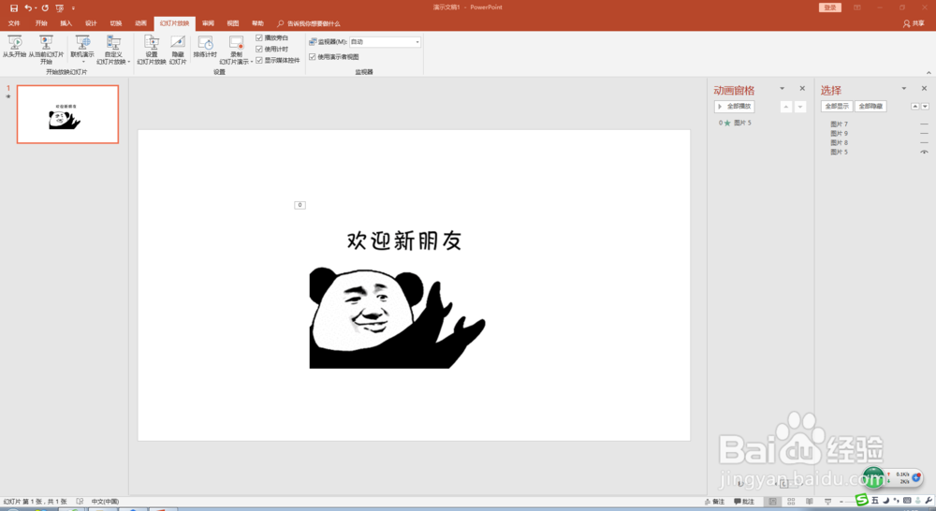Hide 图片 5 via its eye icon
Screen dimensions: 936x511
point(924,153)
